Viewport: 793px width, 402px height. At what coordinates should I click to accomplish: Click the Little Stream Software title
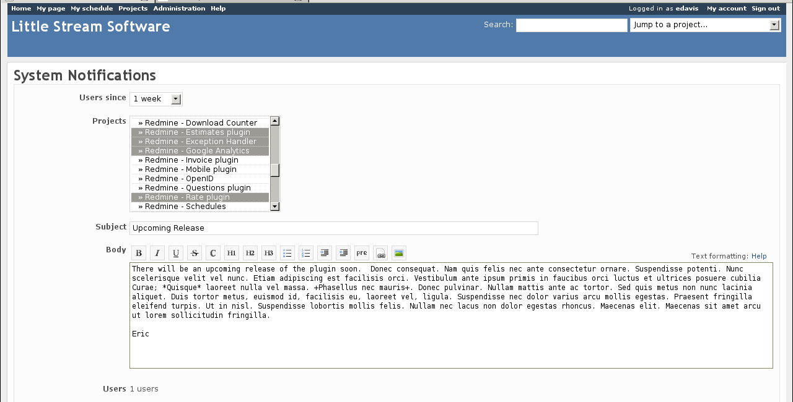90,27
